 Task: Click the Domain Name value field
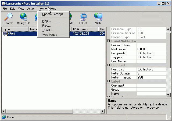click(x=152, y=45)
